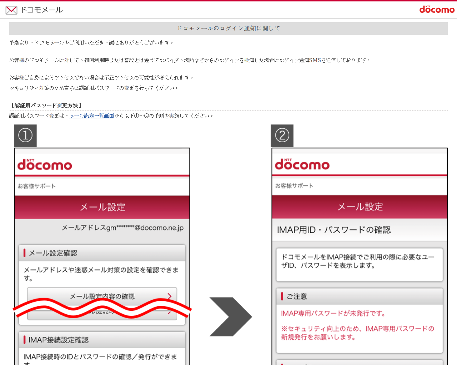Click the line mentioning 不正アクセスの可能性
Image resolution: width=457 pixels, height=365 pixels.
pos(102,78)
